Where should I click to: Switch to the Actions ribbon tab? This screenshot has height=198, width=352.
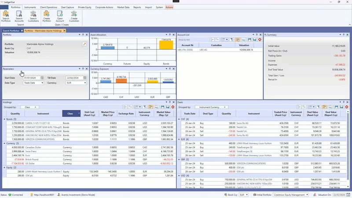[169, 7]
